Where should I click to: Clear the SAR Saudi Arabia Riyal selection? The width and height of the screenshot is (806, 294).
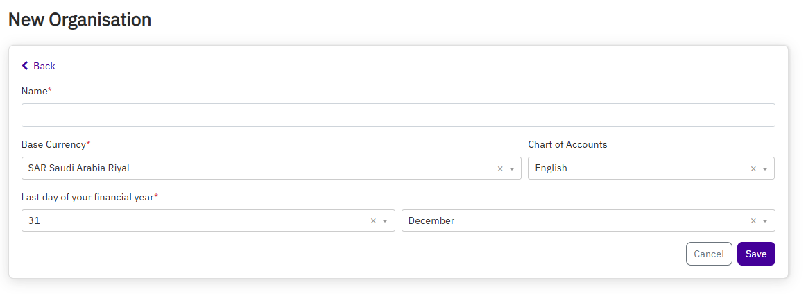[500, 168]
